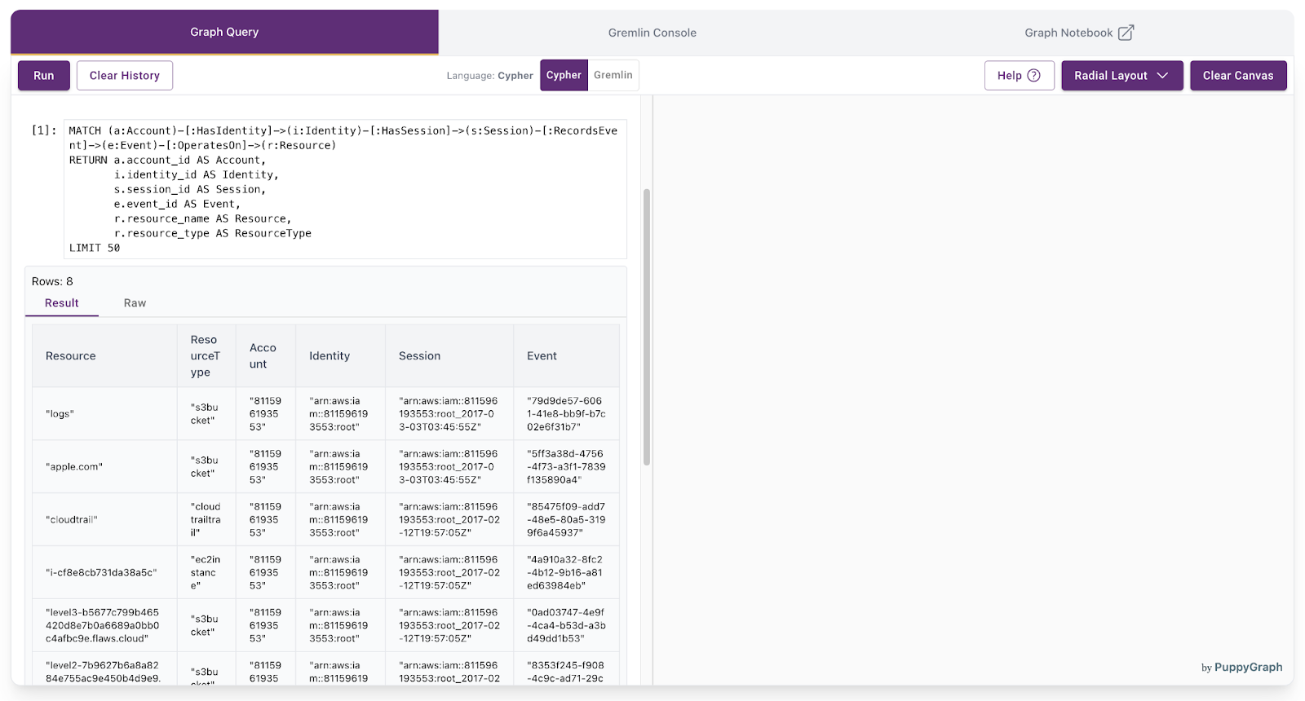The height and width of the screenshot is (701, 1305).
Task: Click inside the Cypher query editor
Action: click(345, 189)
